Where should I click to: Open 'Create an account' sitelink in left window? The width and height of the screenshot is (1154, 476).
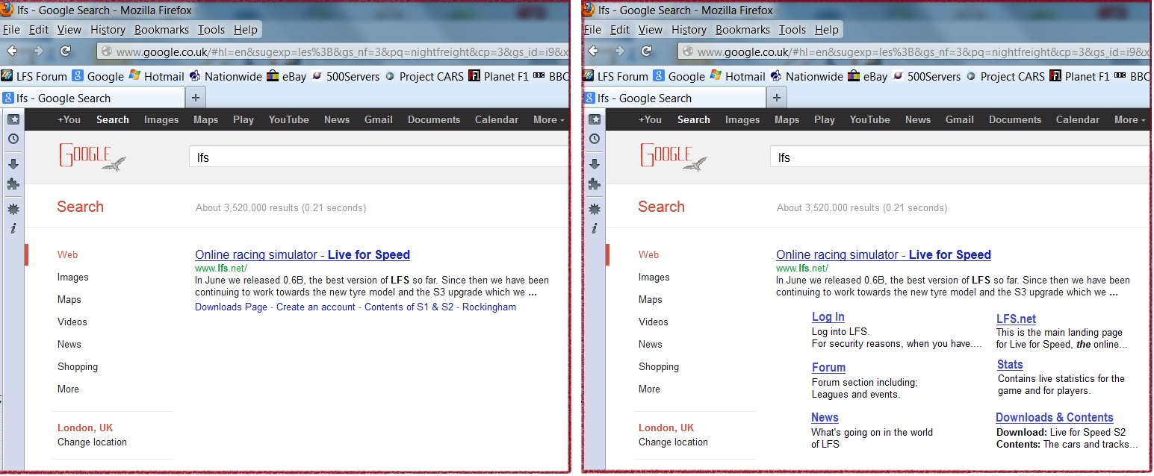(x=316, y=307)
